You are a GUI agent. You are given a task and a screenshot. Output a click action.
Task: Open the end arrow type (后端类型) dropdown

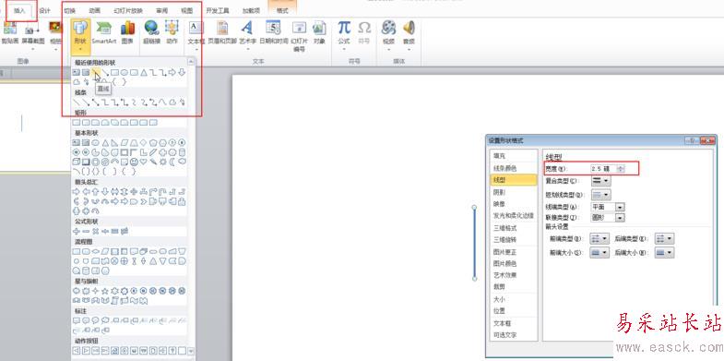664,239
